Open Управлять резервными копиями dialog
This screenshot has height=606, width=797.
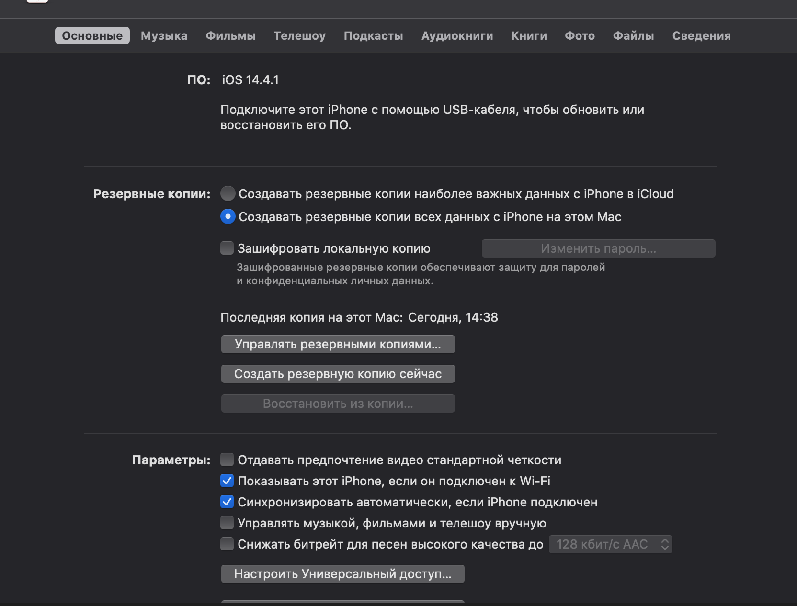[x=338, y=344]
